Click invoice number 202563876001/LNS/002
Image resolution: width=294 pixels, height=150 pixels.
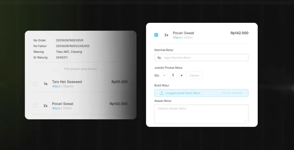point(73,46)
